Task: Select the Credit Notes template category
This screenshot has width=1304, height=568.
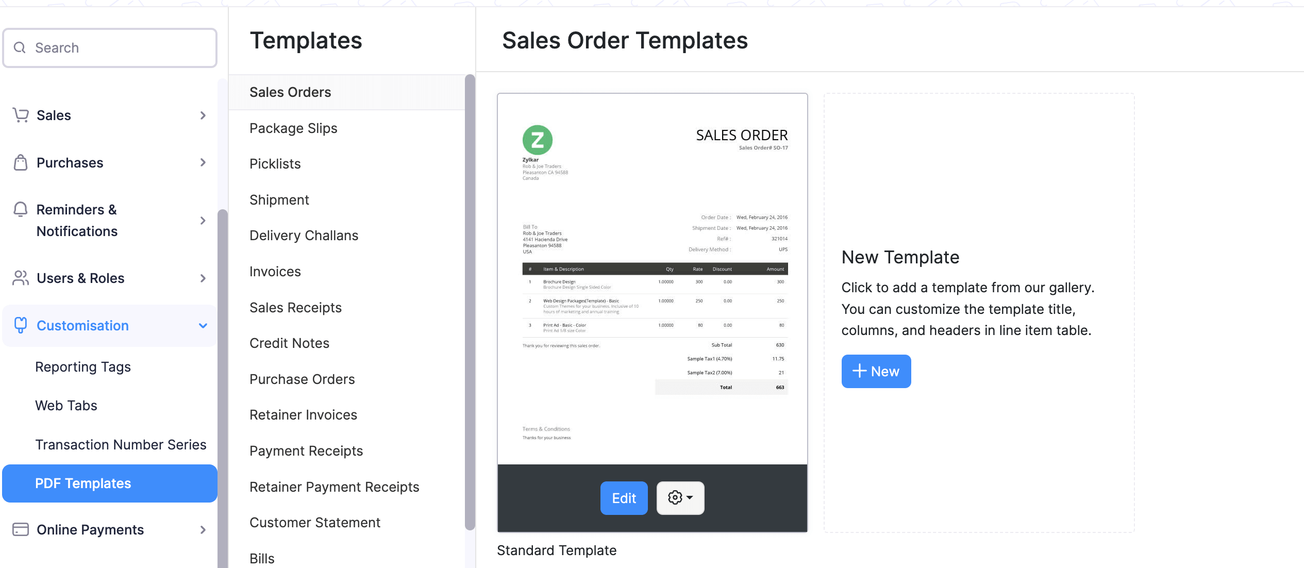Action: pos(290,343)
